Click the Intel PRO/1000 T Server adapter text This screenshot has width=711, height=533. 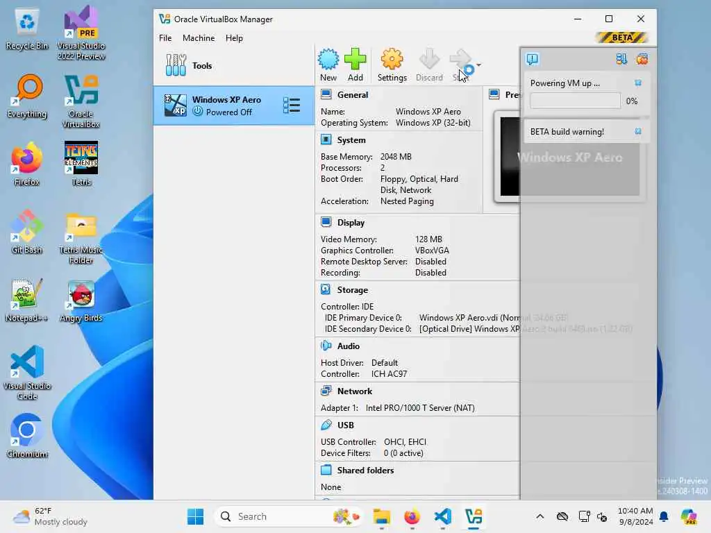pos(420,408)
